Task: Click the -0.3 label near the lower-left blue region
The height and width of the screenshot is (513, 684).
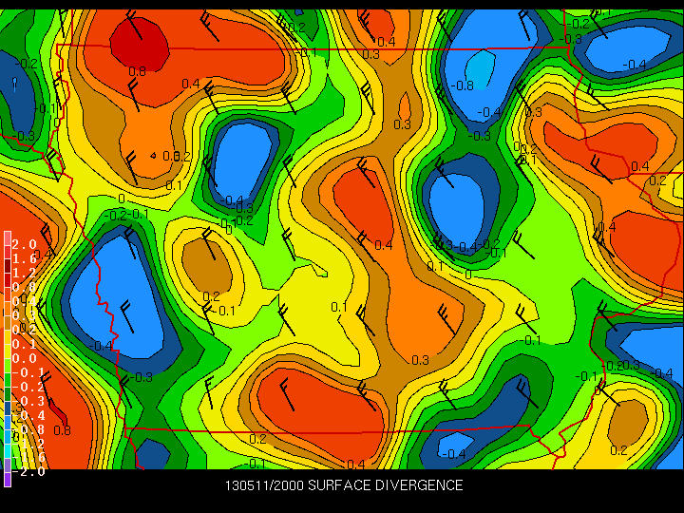Action: tap(142, 377)
